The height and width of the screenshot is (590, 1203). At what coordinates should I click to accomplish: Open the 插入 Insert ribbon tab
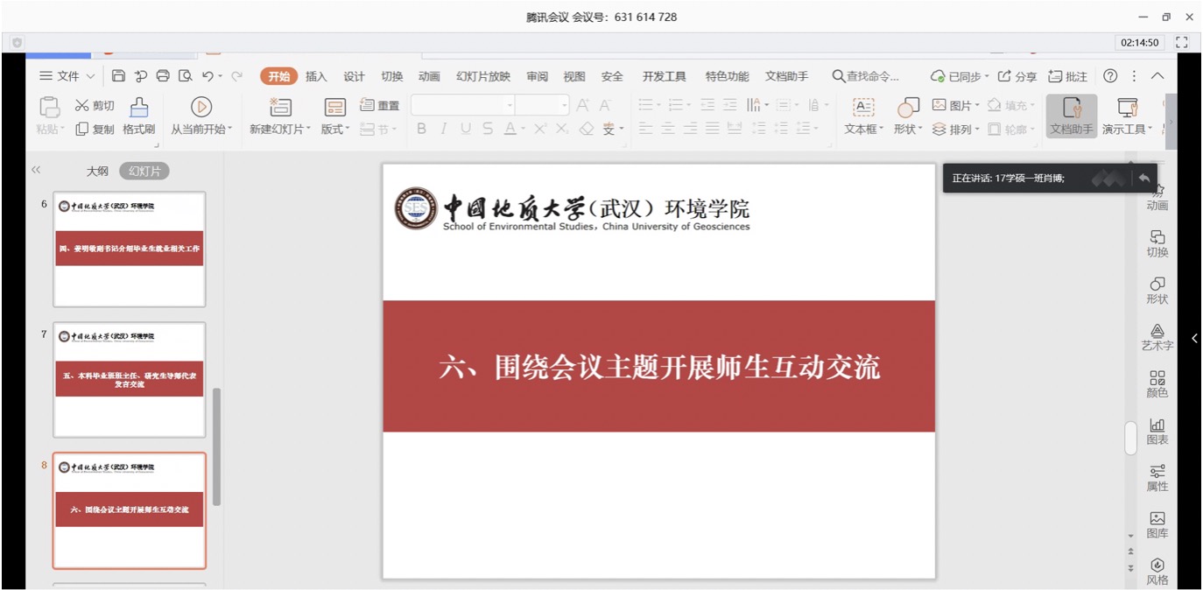click(316, 76)
